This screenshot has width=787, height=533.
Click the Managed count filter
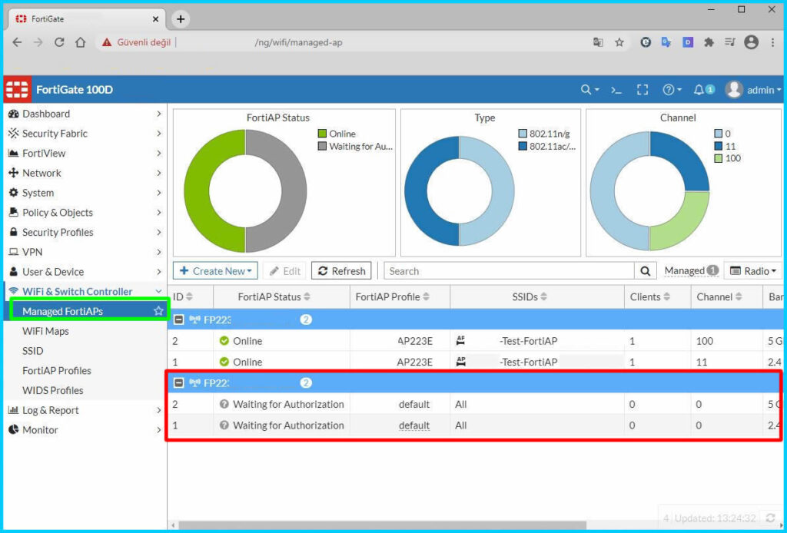[691, 271]
